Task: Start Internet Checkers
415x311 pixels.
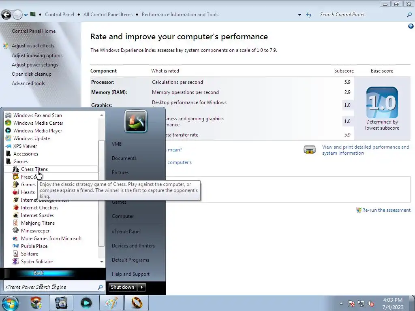Action: pos(39,208)
